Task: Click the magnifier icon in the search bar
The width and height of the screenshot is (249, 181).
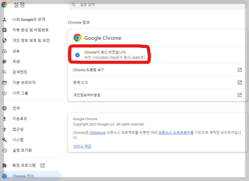Action: 73,5
